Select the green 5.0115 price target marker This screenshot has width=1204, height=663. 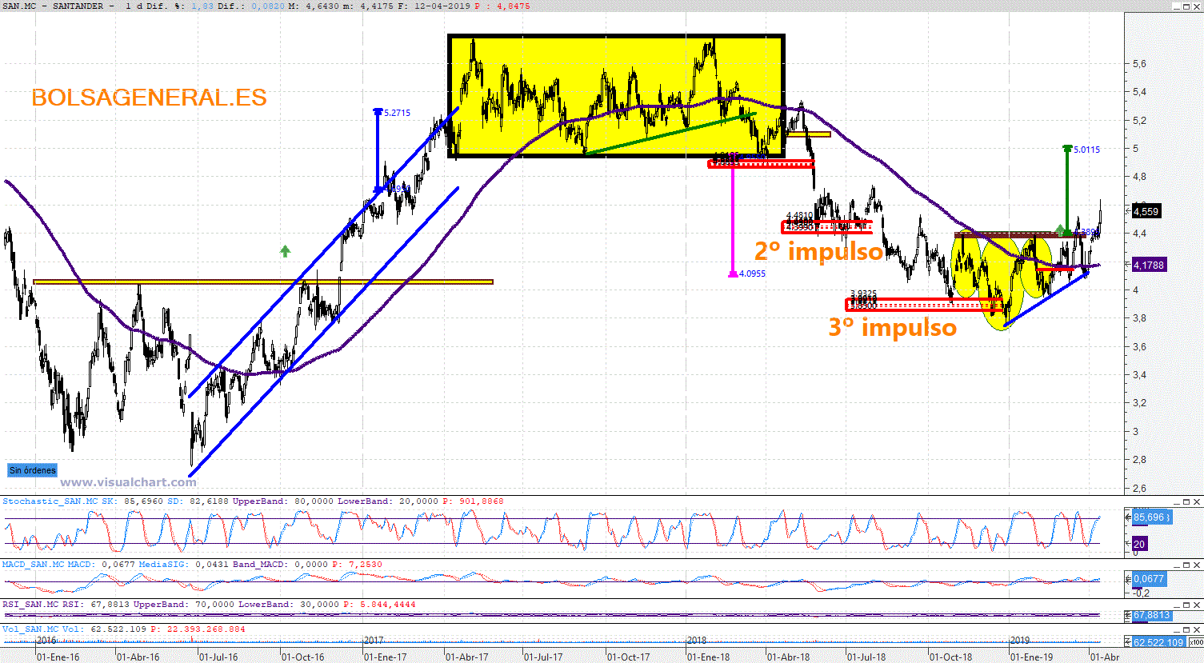click(1086, 150)
